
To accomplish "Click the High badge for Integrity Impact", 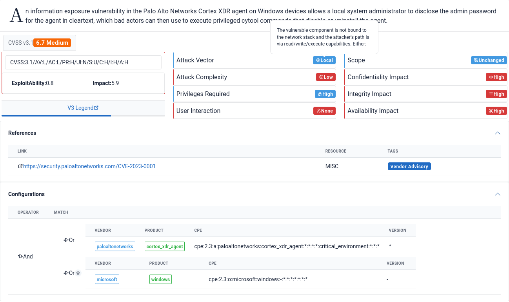I will tap(496, 94).
